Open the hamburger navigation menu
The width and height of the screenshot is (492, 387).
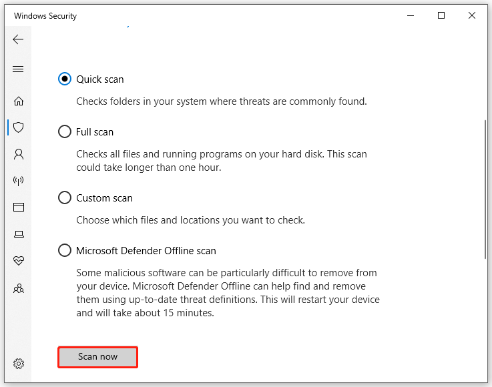pyautogui.click(x=18, y=69)
